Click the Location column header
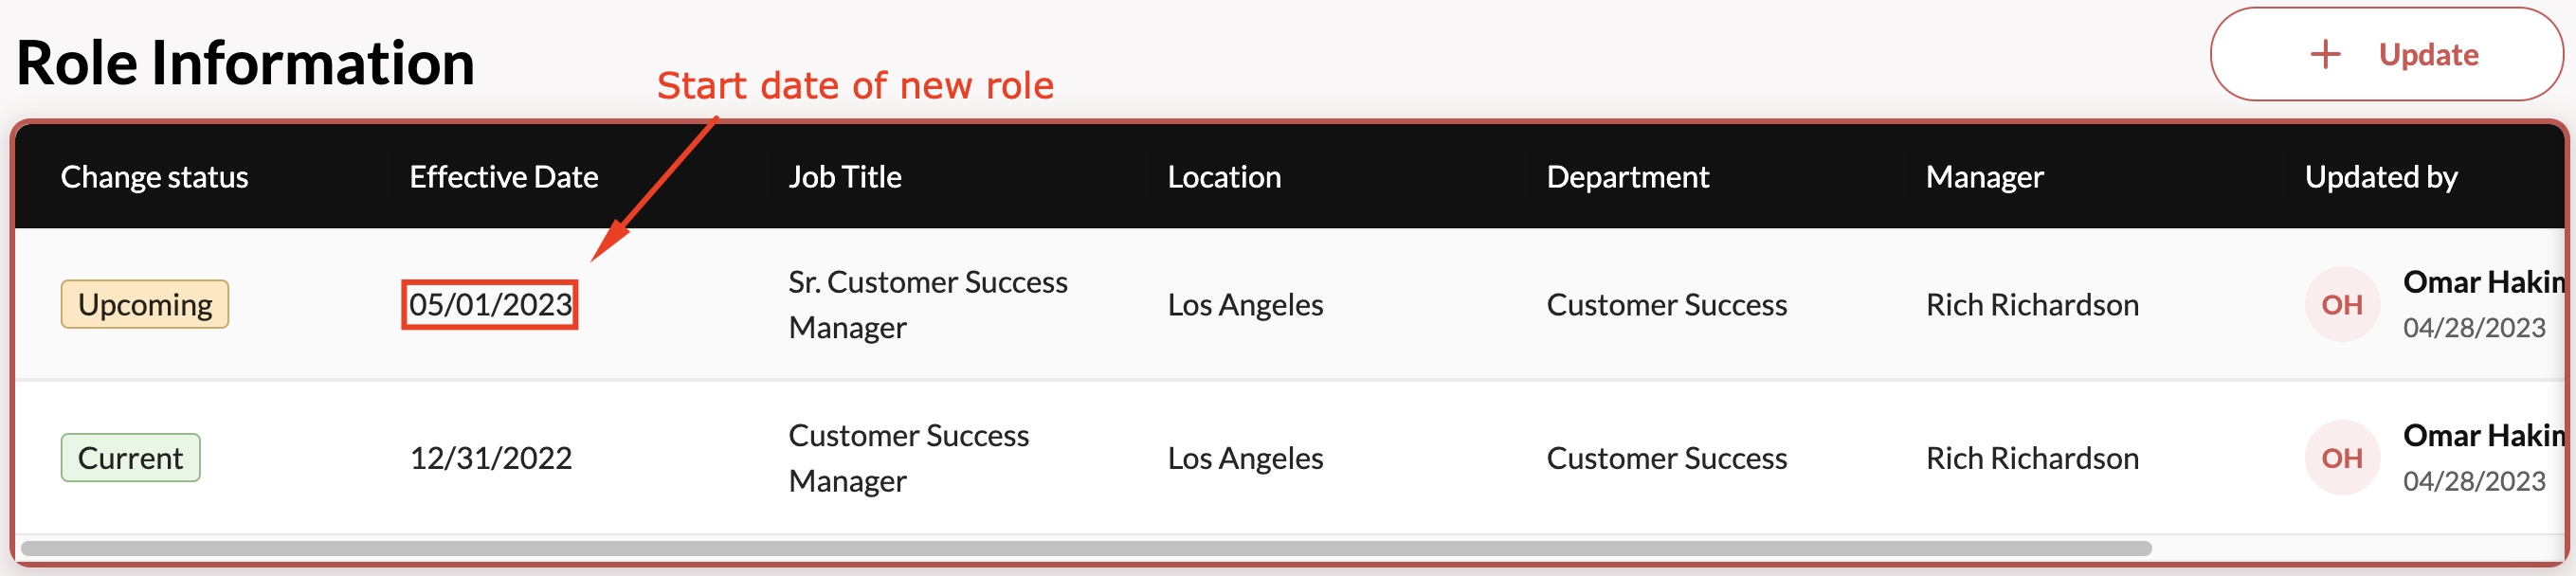2576x576 pixels. [1224, 177]
